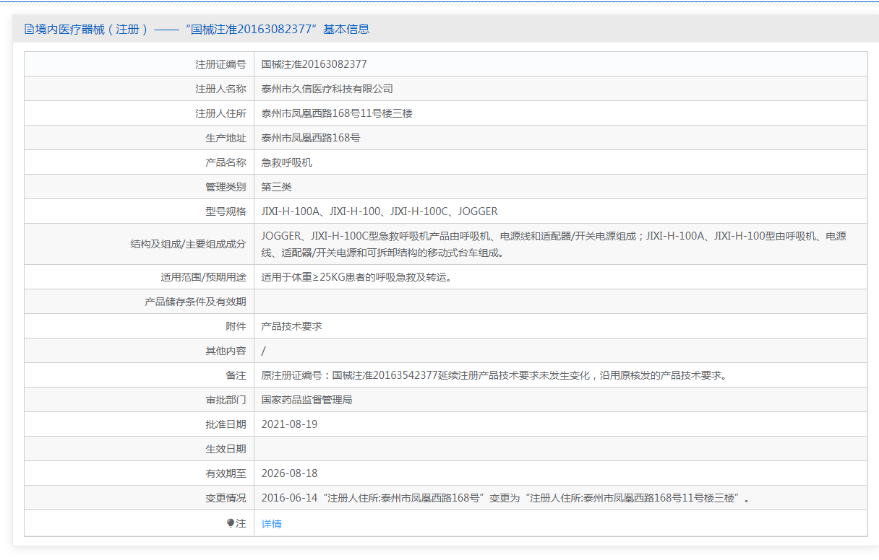The height and width of the screenshot is (560, 879).
Task: Click the 变更情况 2016-06-14 change record
Action: pyautogui.click(x=505, y=498)
